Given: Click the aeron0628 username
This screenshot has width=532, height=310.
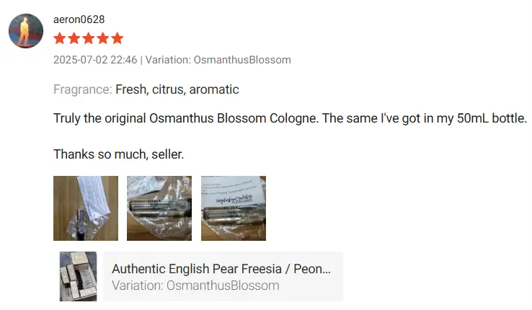Looking at the screenshot, I should (x=79, y=19).
